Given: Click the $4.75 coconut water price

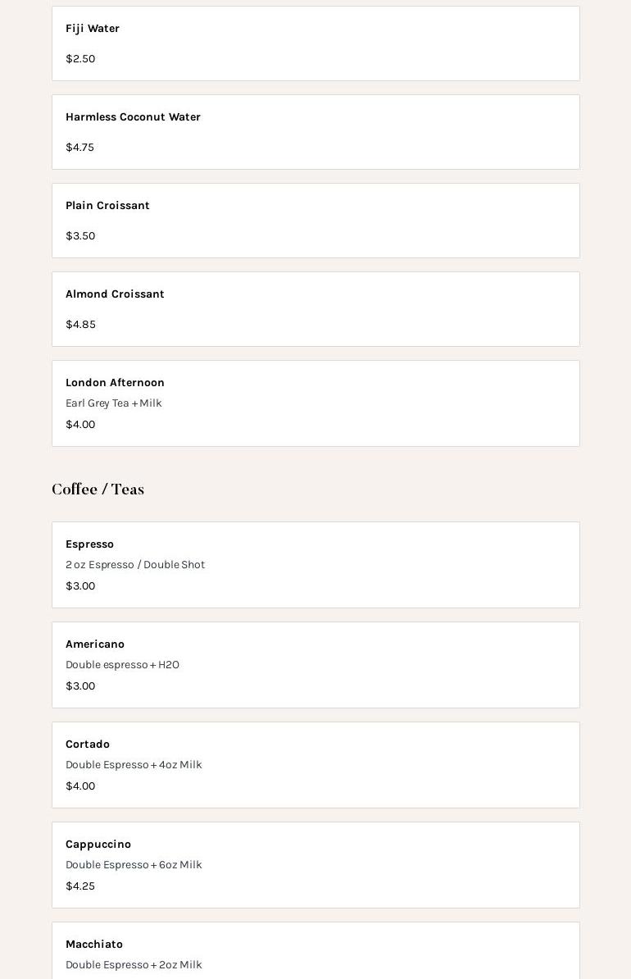Looking at the screenshot, I should tap(79, 148).
